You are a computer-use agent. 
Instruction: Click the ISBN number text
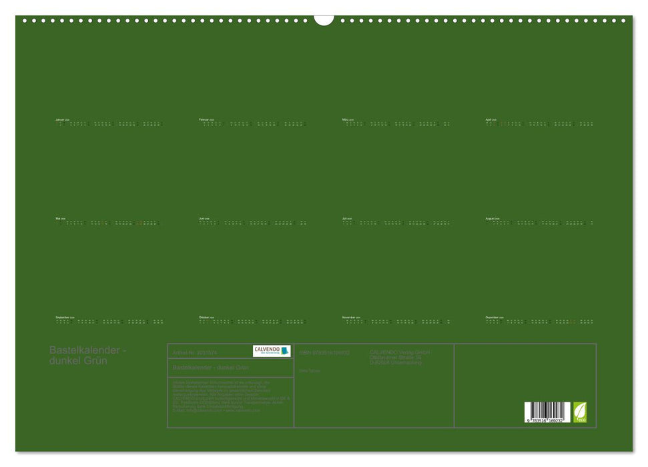[324, 352]
